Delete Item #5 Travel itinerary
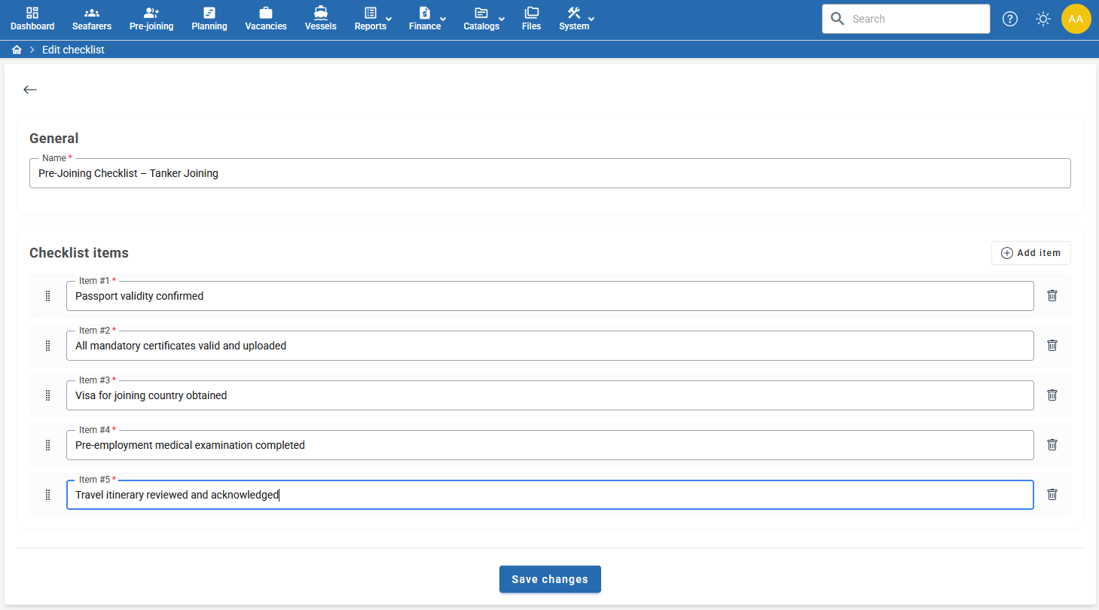Image resolution: width=1099 pixels, height=610 pixels. (x=1052, y=494)
